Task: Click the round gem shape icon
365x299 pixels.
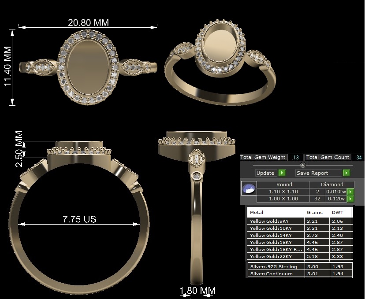Action: [248, 188]
